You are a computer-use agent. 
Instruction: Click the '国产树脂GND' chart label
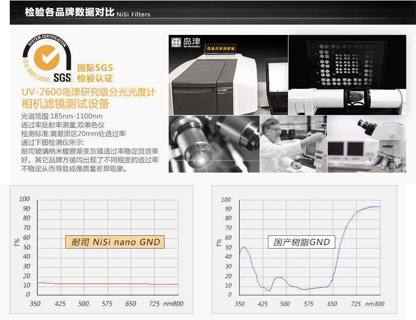click(x=301, y=242)
